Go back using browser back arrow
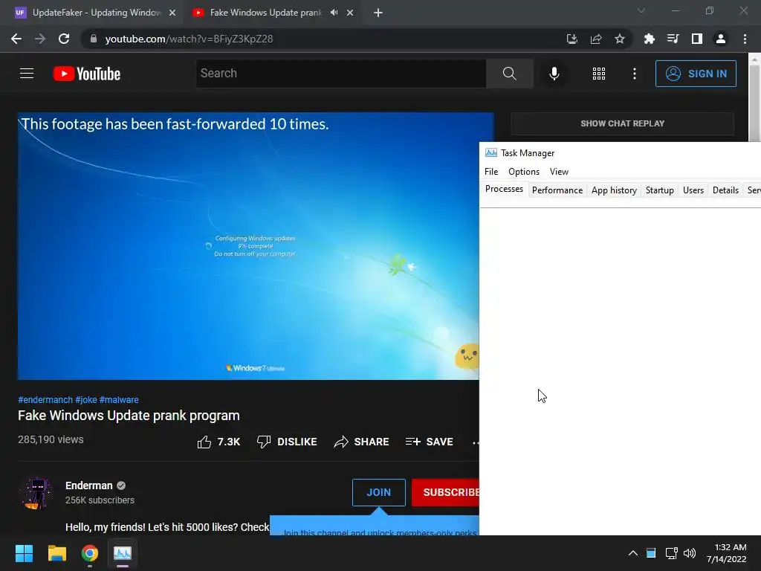761x571 pixels. click(x=16, y=39)
